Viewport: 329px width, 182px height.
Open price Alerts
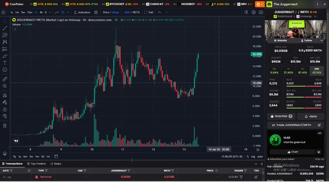tap(311, 116)
